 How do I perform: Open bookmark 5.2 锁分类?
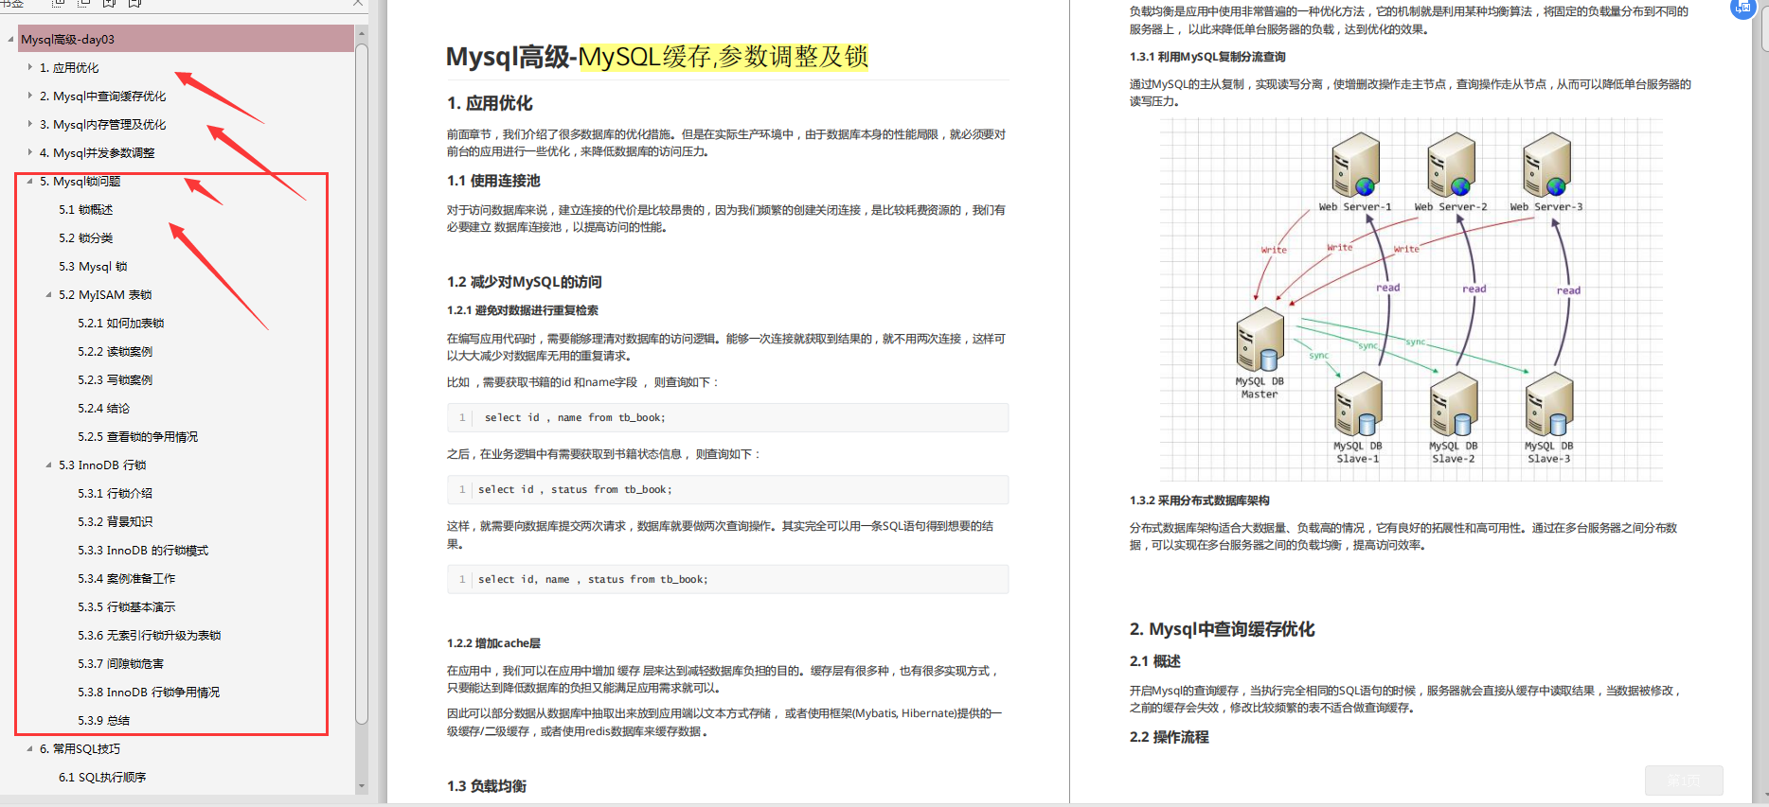85,237
